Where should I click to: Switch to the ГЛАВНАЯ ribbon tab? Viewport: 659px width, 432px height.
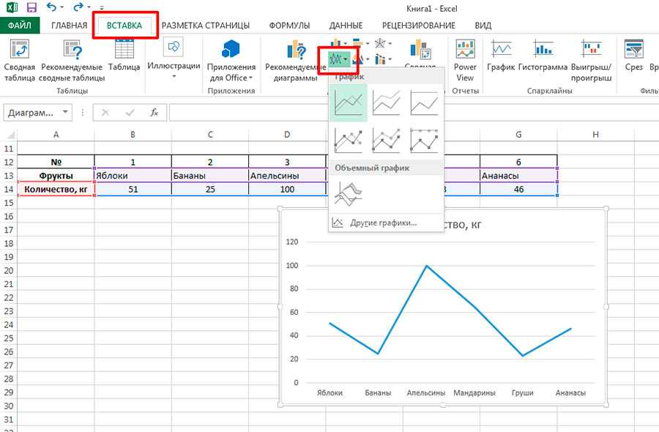pos(69,25)
